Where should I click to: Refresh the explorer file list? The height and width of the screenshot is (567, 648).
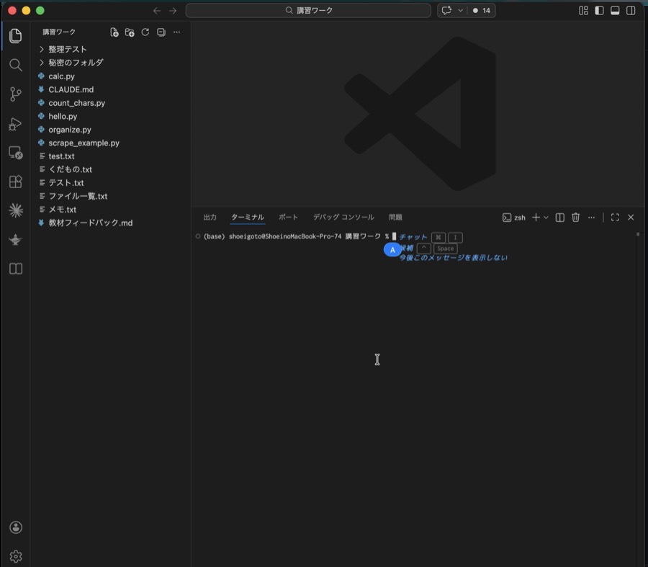pyautogui.click(x=145, y=32)
